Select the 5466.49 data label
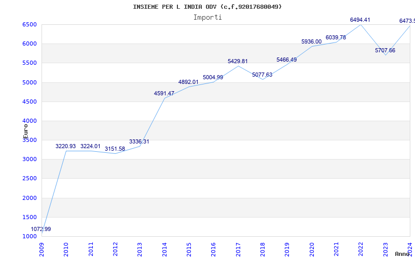This screenshot has width=415, height=259. coord(287,60)
